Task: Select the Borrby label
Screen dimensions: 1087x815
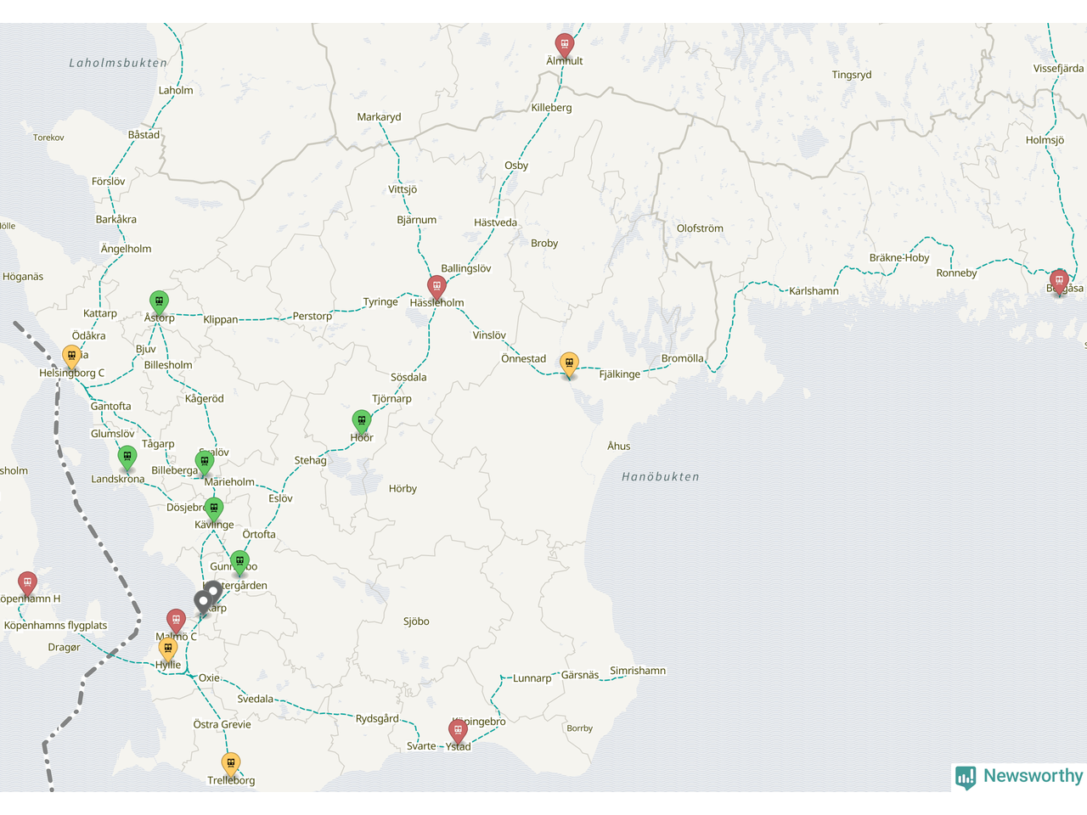Action: [x=580, y=728]
